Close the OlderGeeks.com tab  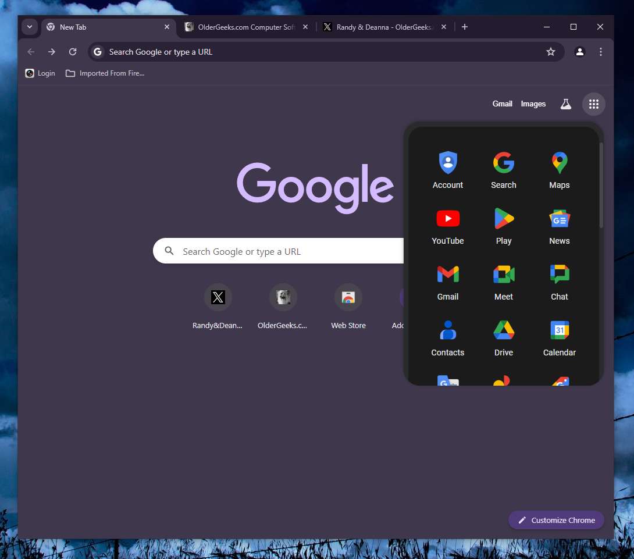point(305,27)
